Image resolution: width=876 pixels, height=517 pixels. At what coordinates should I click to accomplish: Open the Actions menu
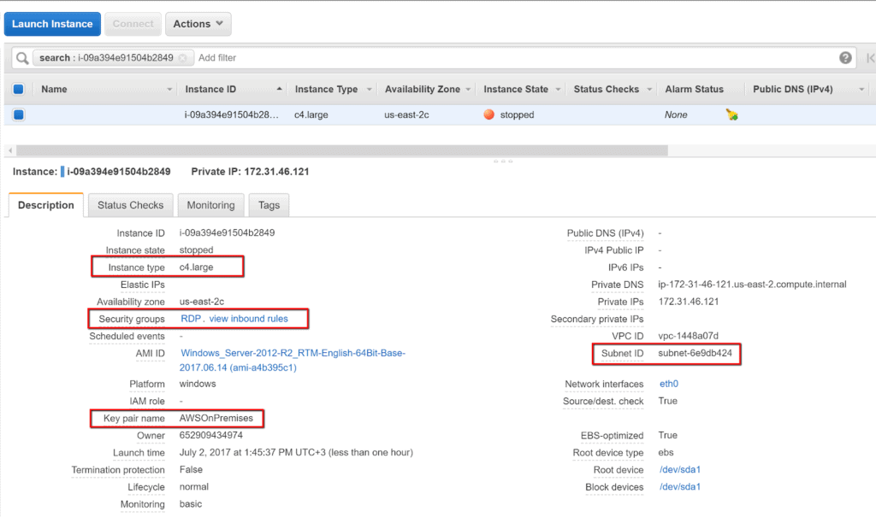coord(198,23)
